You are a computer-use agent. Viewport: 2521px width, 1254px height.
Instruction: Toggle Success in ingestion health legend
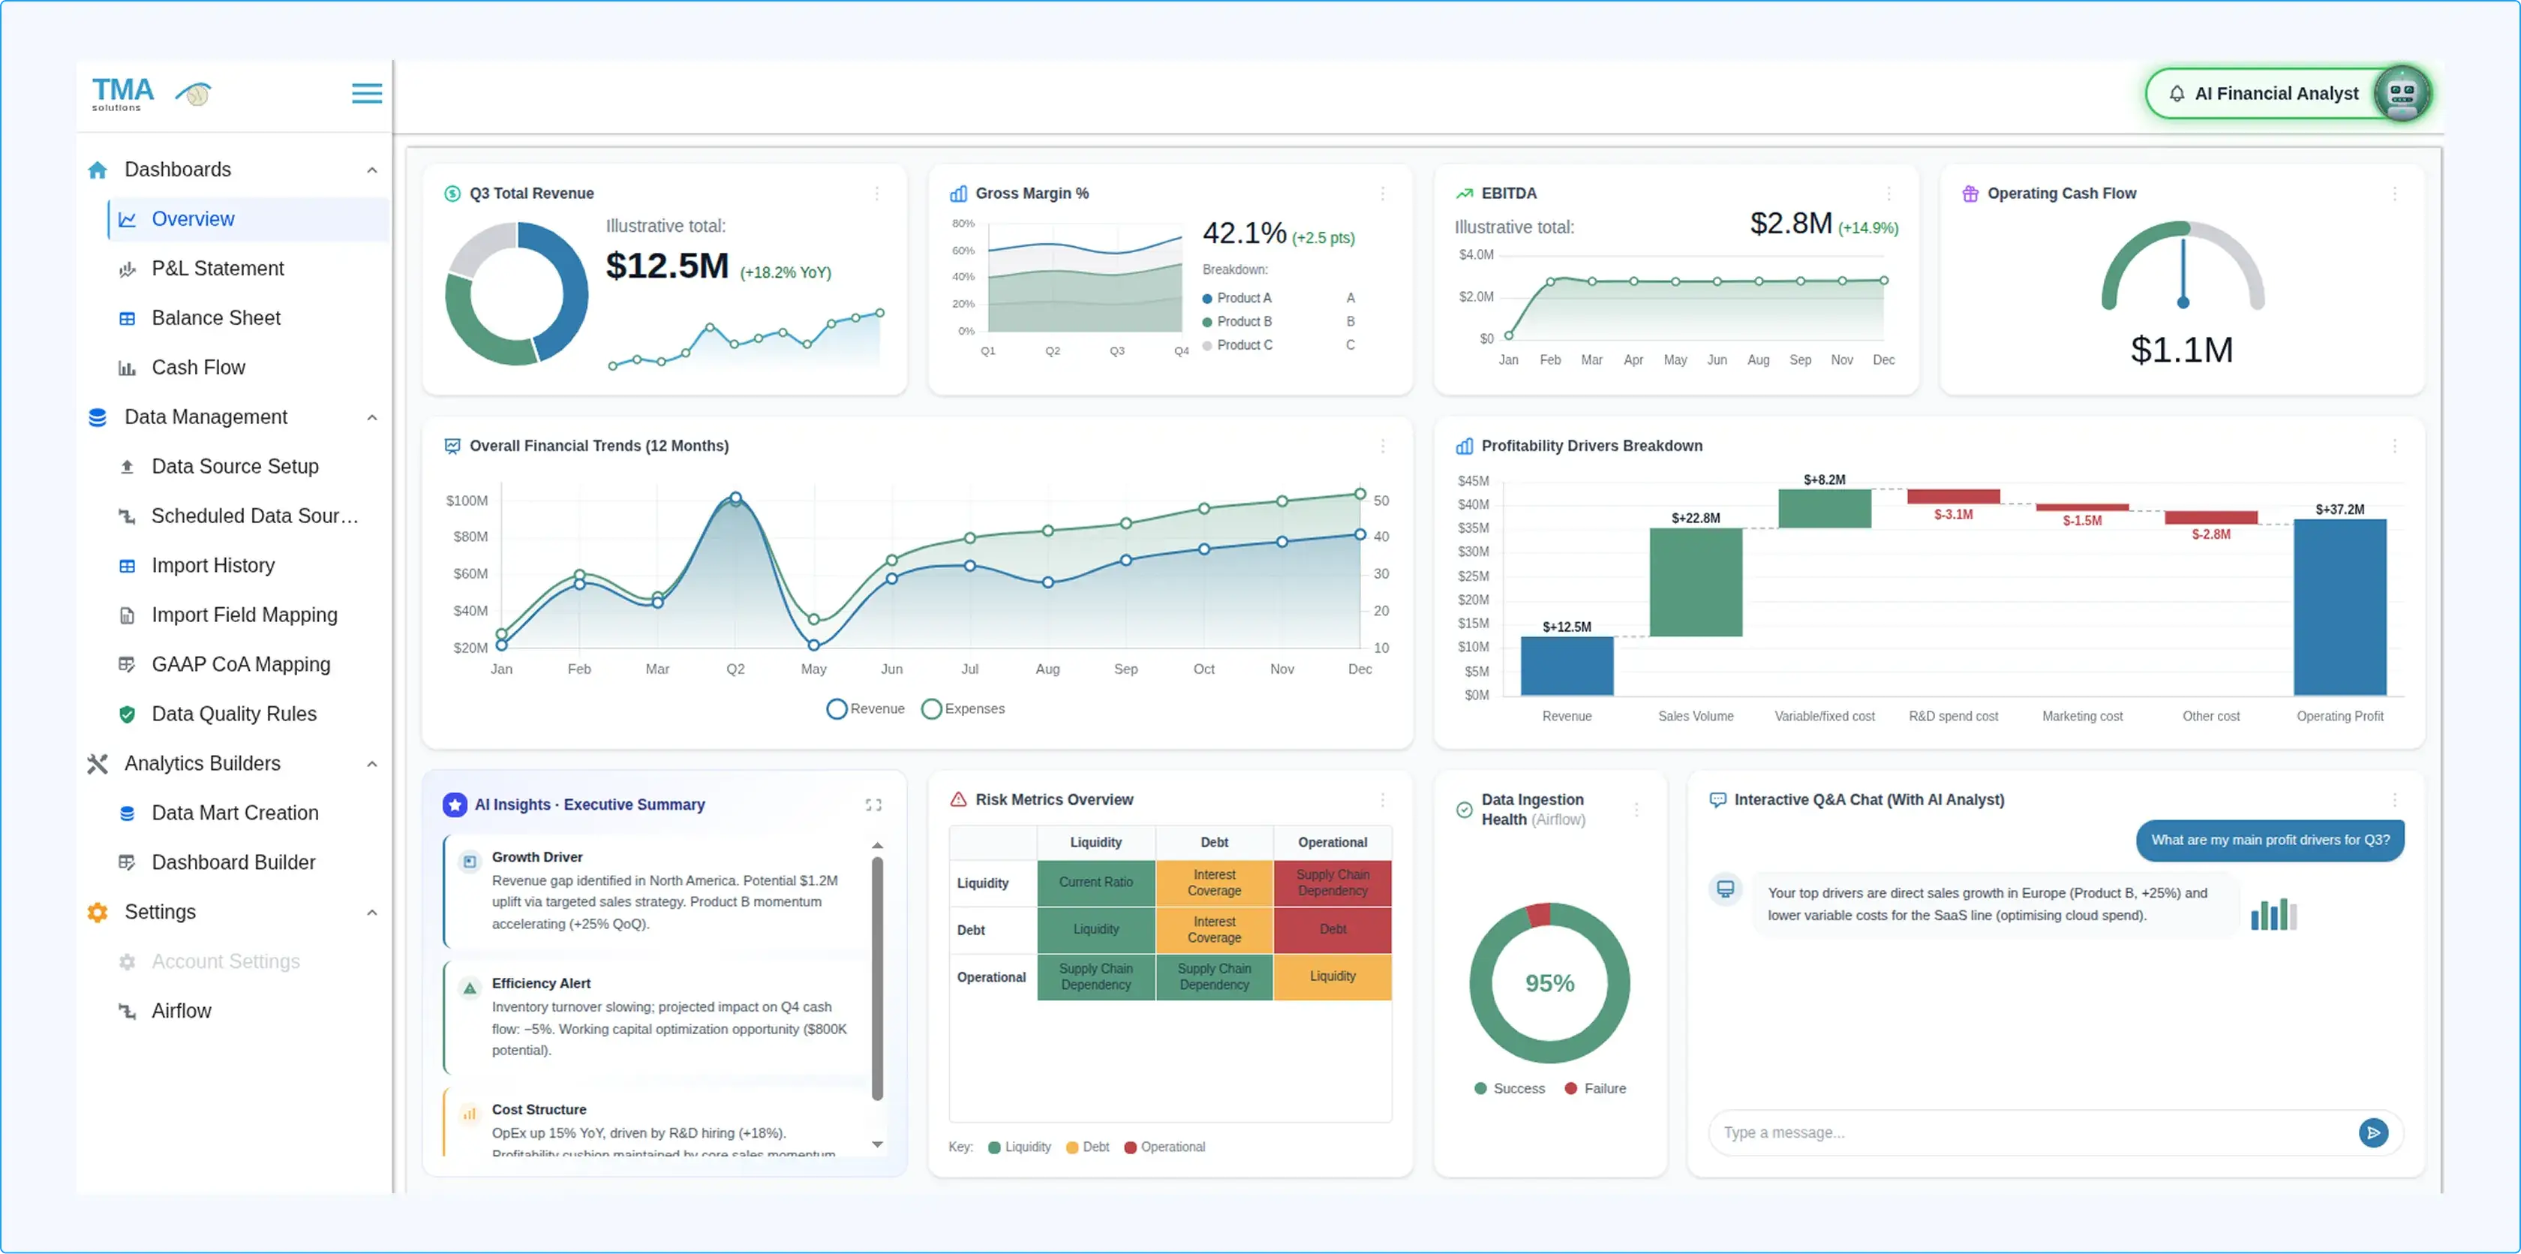coord(1509,1089)
